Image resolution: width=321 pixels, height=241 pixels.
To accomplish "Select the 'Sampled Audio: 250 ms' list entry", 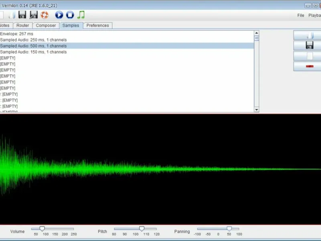I will pyautogui.click(x=33, y=40).
